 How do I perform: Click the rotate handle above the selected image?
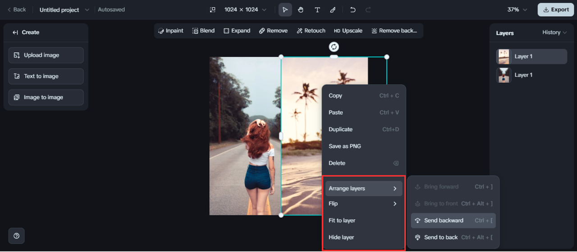[334, 47]
